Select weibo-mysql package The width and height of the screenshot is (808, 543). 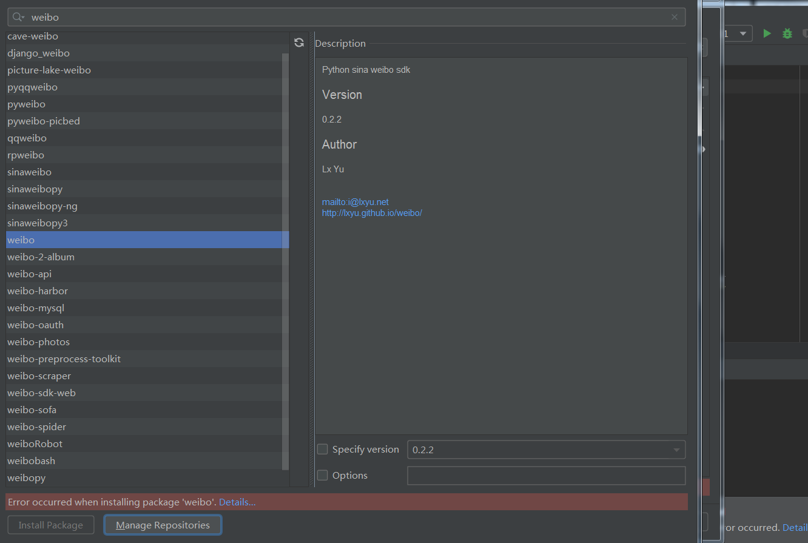(x=147, y=308)
